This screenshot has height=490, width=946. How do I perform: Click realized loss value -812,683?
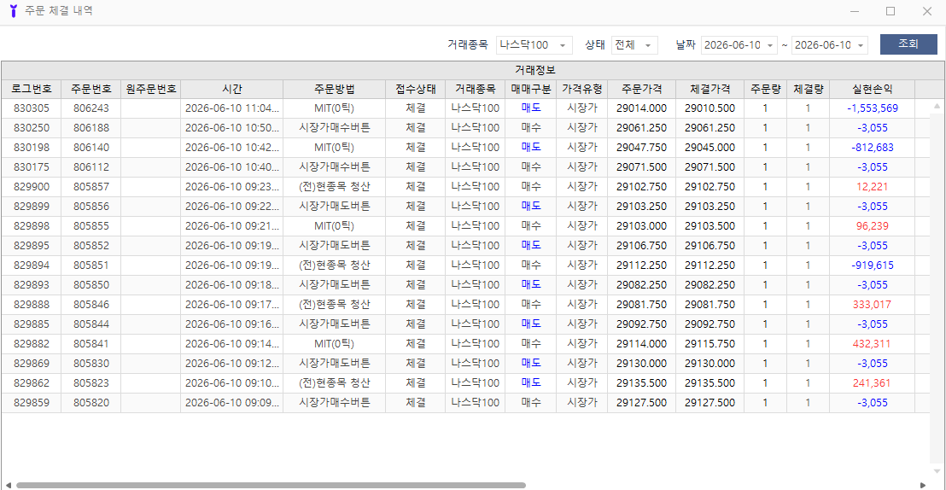[873, 148]
